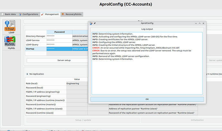Open the MySQL management icon
Screen dimensions: 222x131
point(10,42)
